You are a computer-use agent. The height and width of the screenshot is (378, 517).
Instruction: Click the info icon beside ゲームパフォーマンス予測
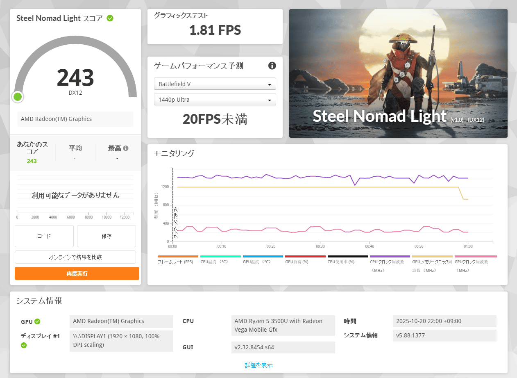272,66
